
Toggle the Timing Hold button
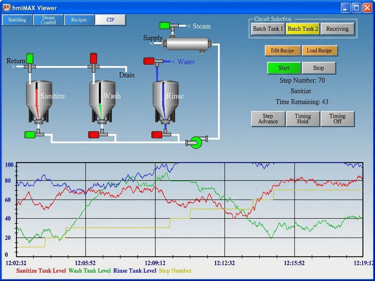coord(303,119)
